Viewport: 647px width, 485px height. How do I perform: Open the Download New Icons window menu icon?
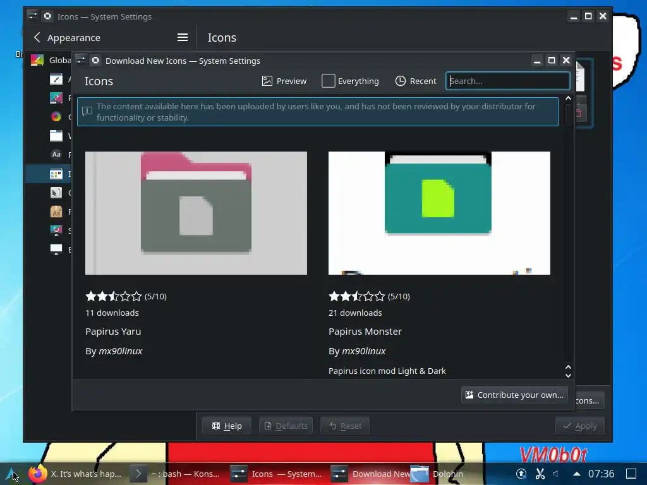[x=82, y=60]
